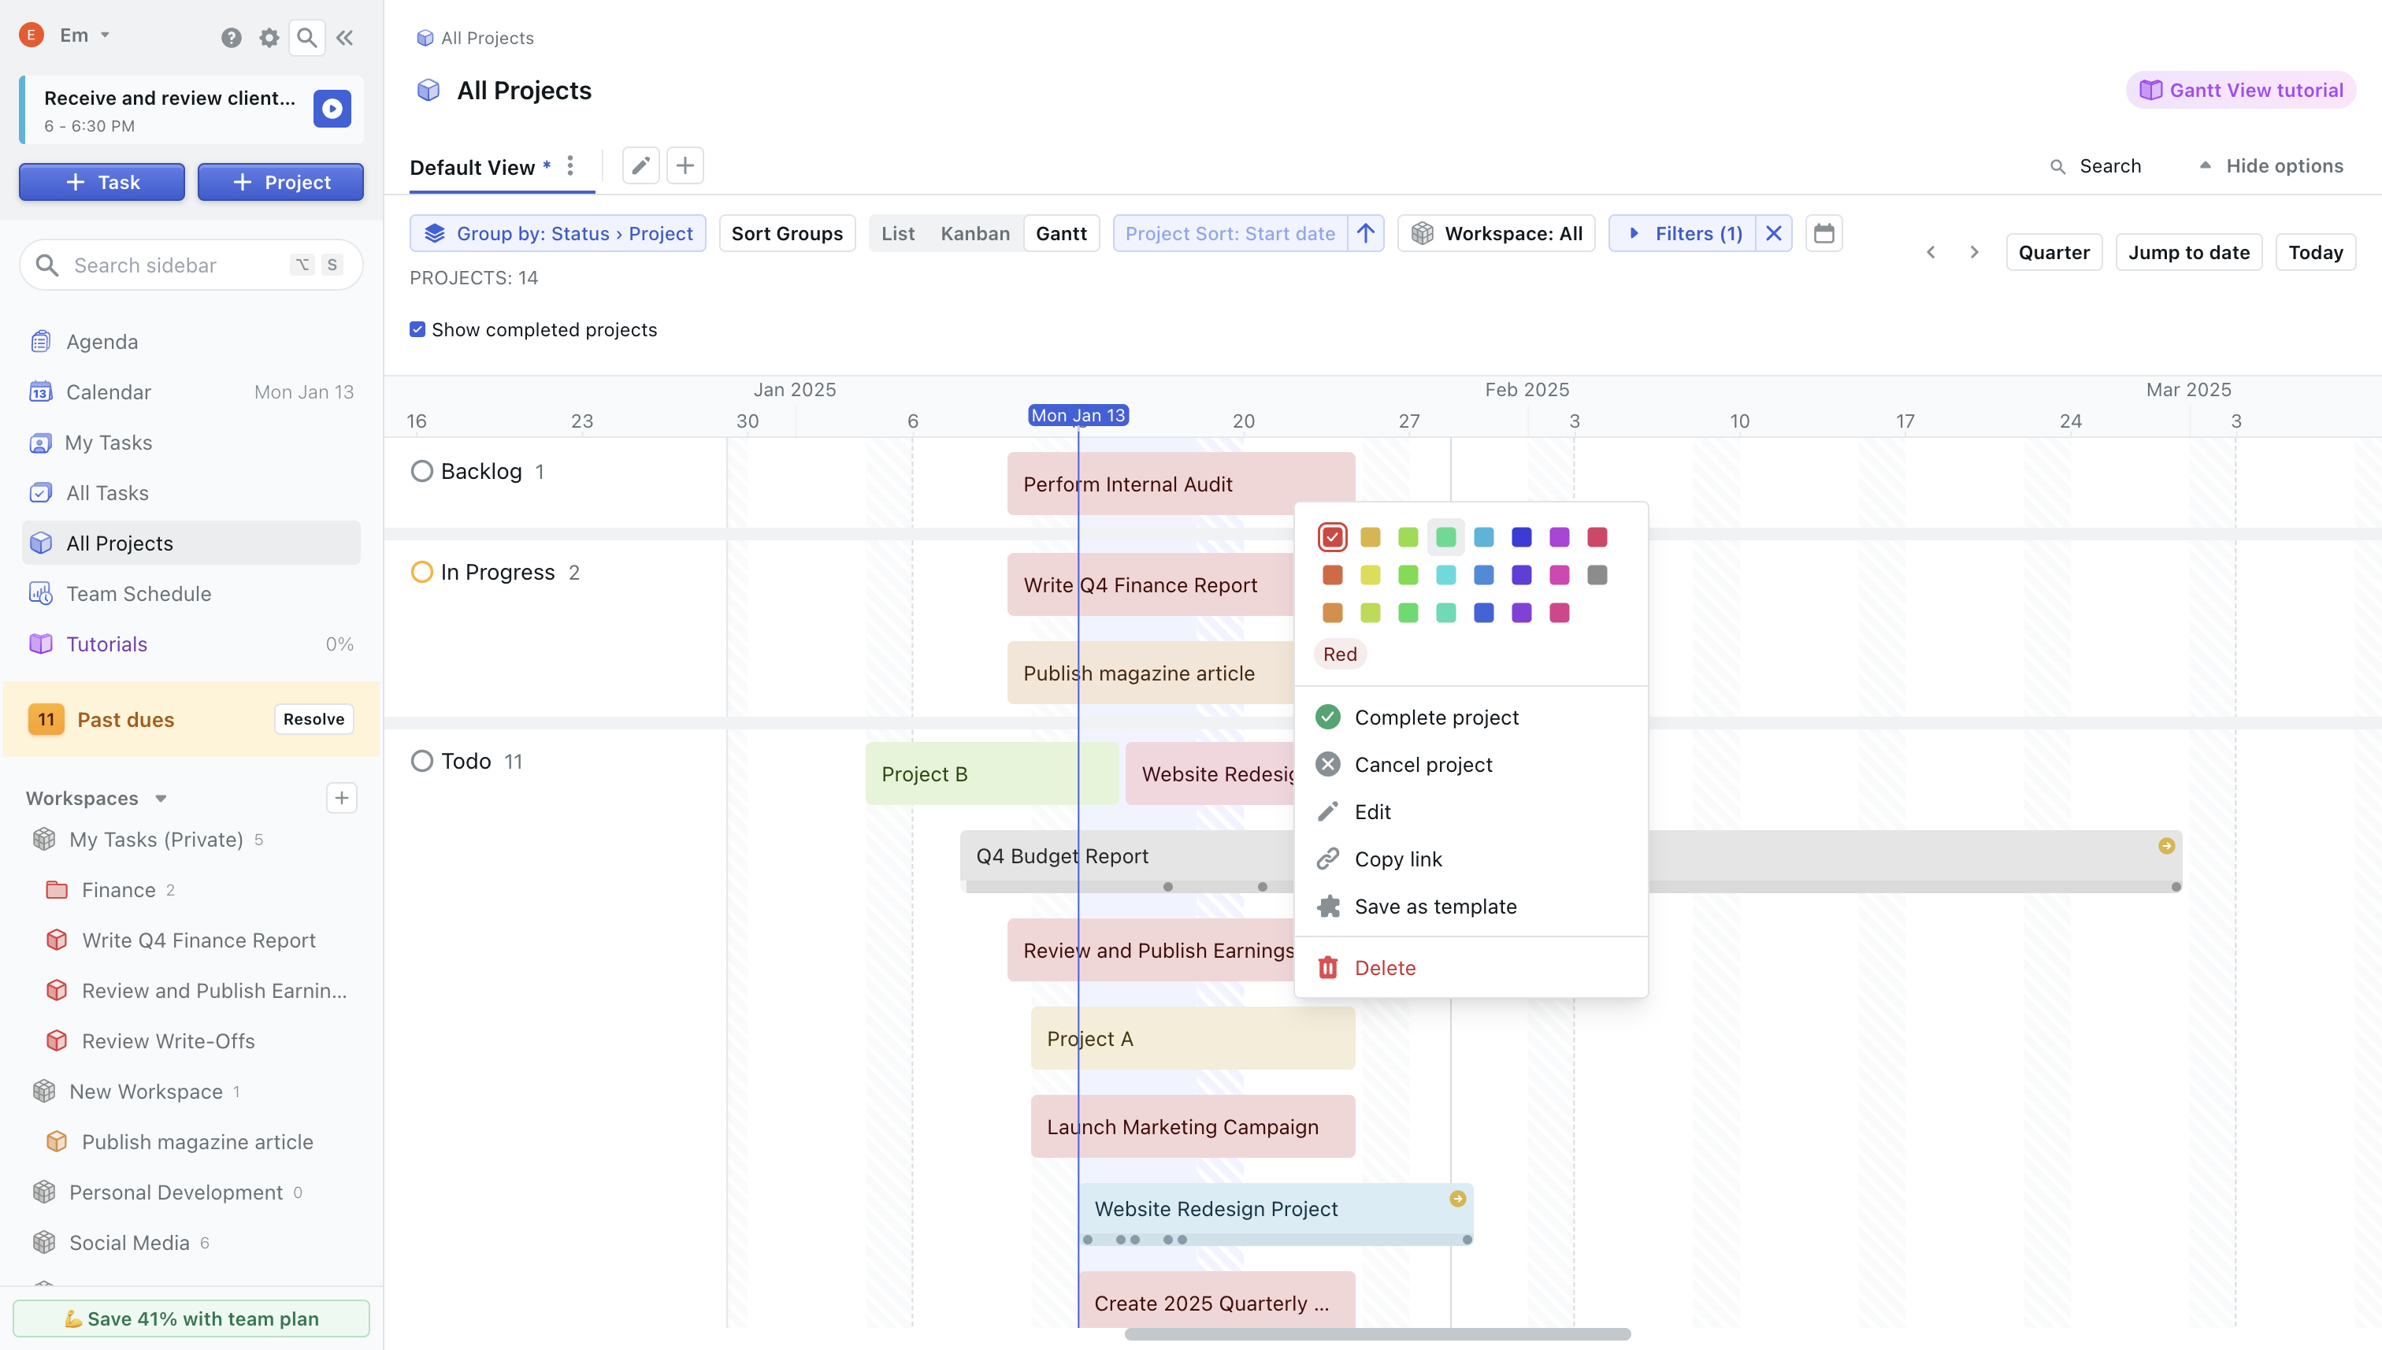This screenshot has height=1350, width=2382.
Task: Clear filters with the X icon
Action: click(1773, 234)
